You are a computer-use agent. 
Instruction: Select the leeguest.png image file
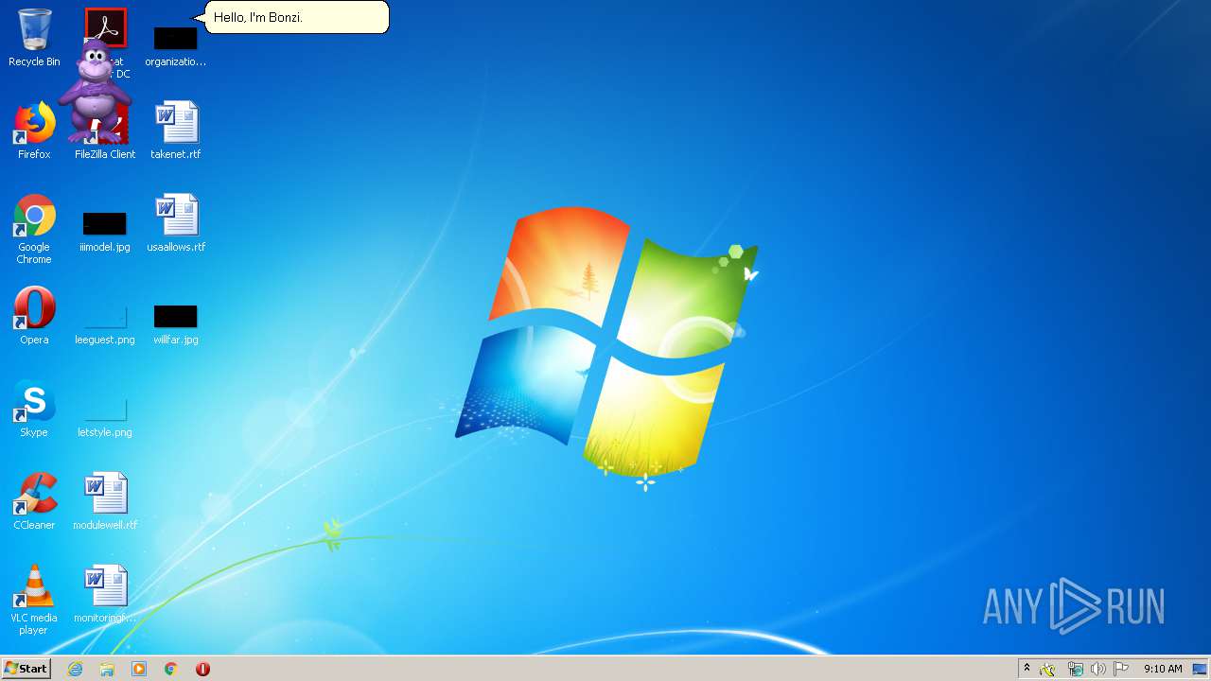(105, 324)
